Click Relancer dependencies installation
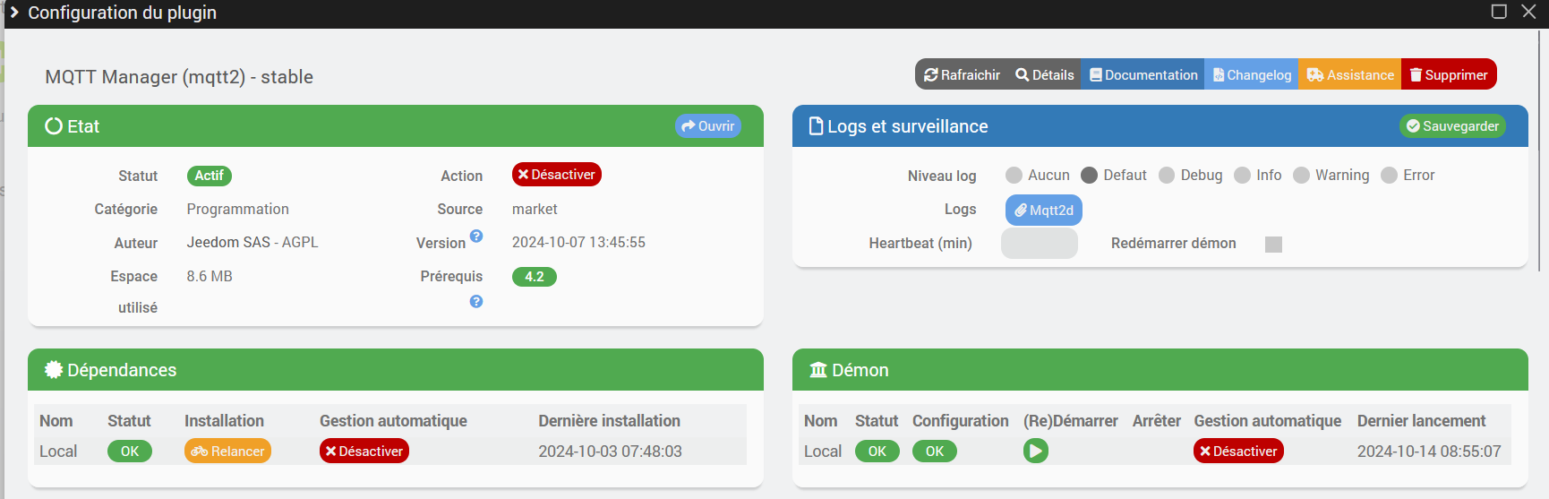The height and width of the screenshot is (499, 1549). pos(227,452)
